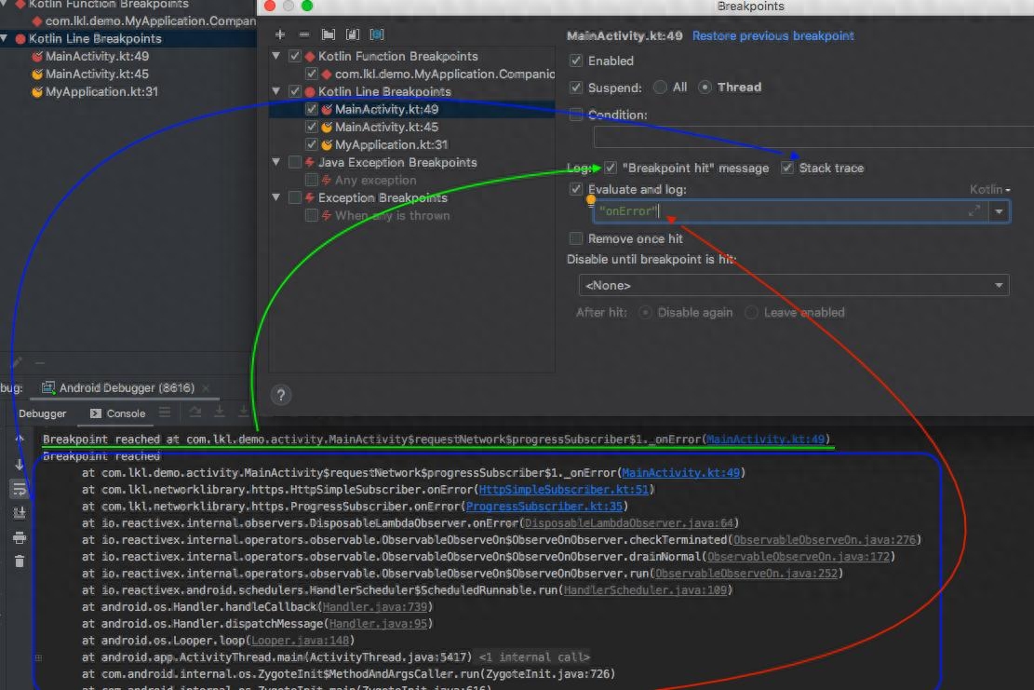Collapse Kotlin Line Breakpoints in dialog tree
Screen dimensions: 1034x690
[276, 91]
